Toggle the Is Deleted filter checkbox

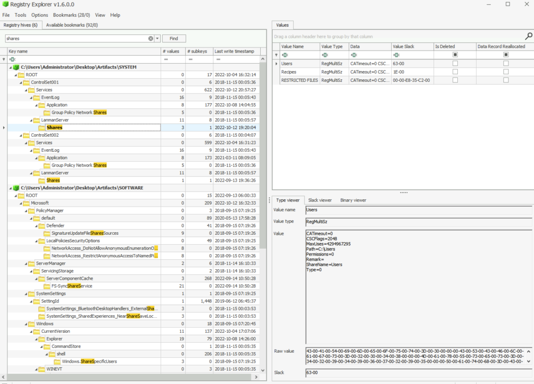pos(455,54)
